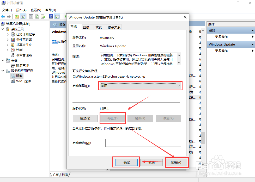The image size is (255, 182).
Task: Click the 应用(A) button
Action: point(176,162)
